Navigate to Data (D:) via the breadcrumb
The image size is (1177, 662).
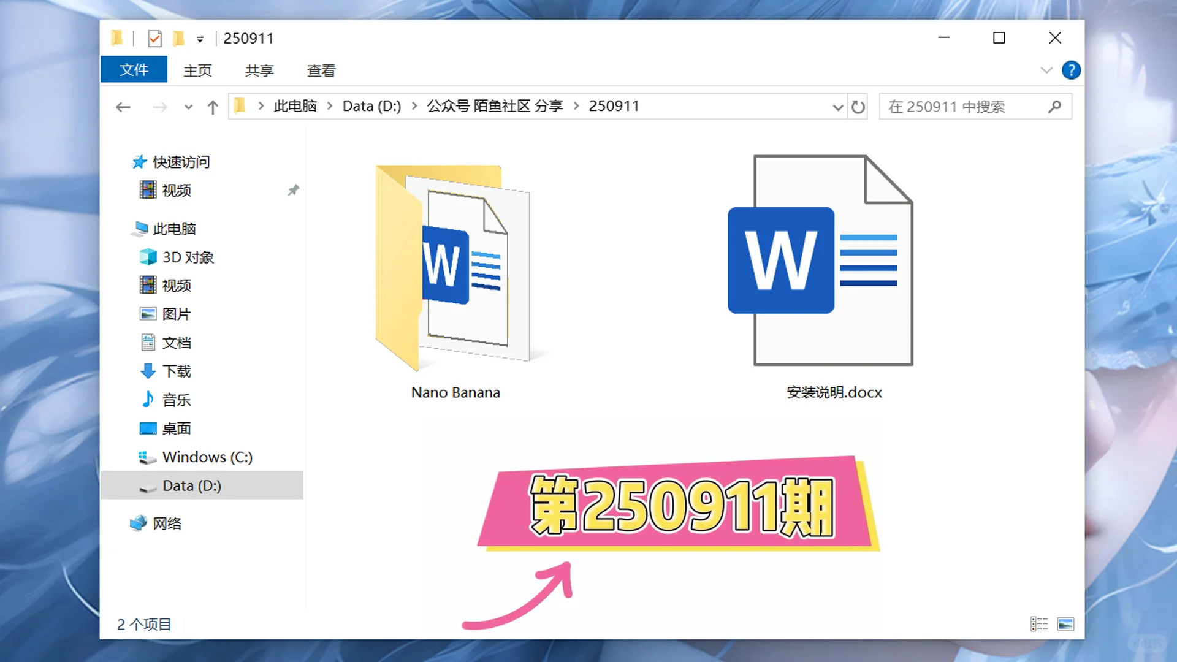371,105
